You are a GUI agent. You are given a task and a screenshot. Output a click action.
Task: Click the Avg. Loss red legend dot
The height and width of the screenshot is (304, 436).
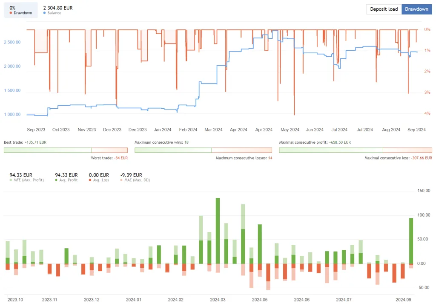pyautogui.click(x=90, y=180)
